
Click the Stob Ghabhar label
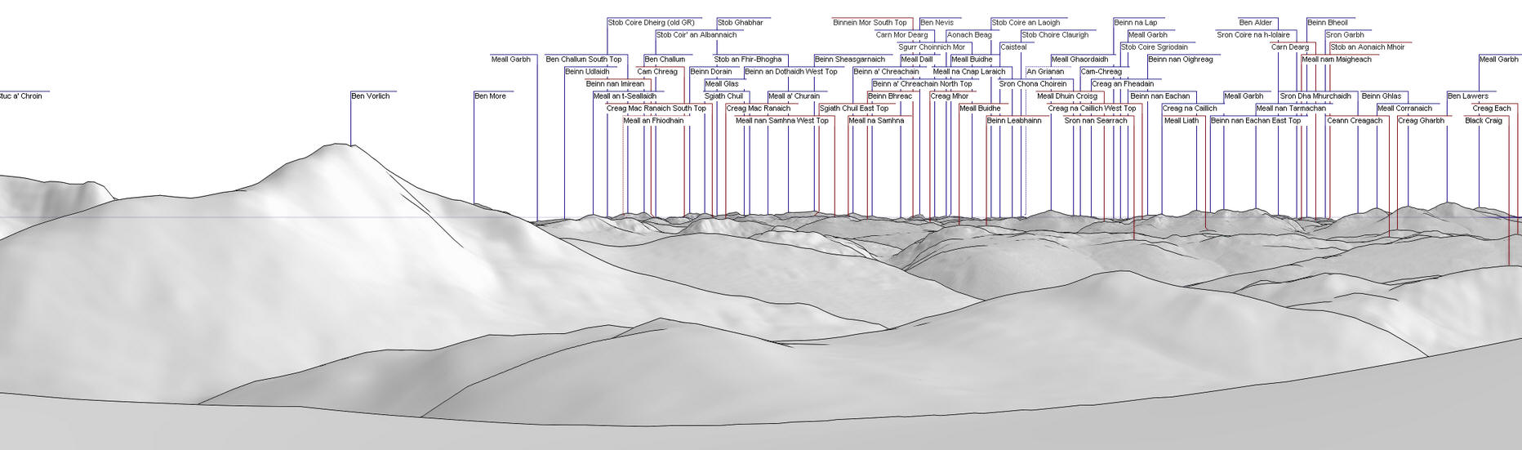click(x=740, y=23)
